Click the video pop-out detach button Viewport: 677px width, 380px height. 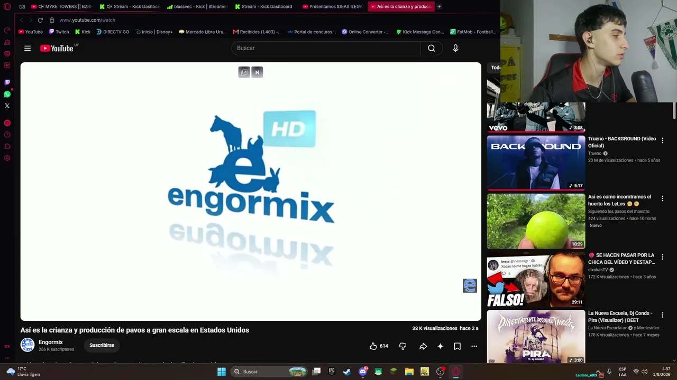click(244, 72)
